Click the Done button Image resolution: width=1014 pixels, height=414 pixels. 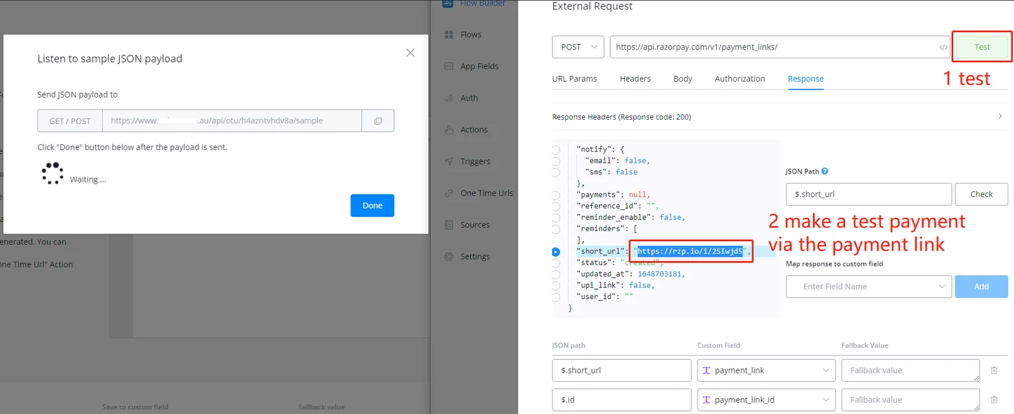pos(372,206)
